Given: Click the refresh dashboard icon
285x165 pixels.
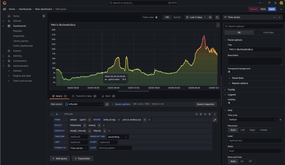Looking at the screenshot, I should click(x=217, y=17).
